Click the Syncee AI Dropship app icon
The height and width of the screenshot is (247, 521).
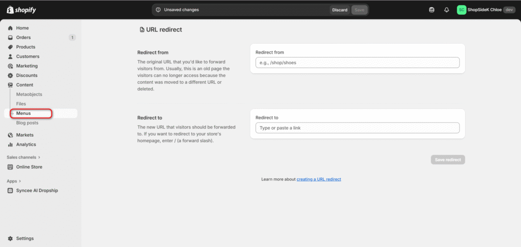[10, 191]
